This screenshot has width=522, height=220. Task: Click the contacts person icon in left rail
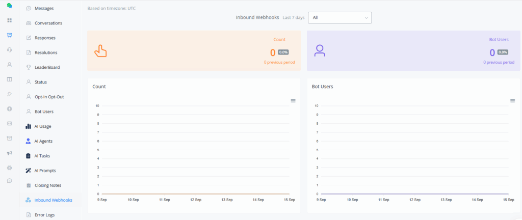coord(9,65)
